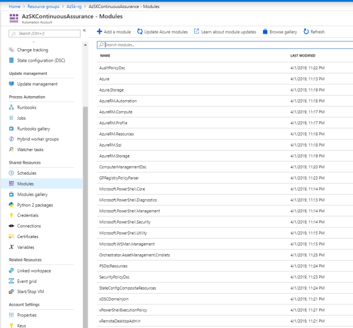The image size is (353, 328).
Task: Sort modules by NAME column header
Action: (x=105, y=56)
